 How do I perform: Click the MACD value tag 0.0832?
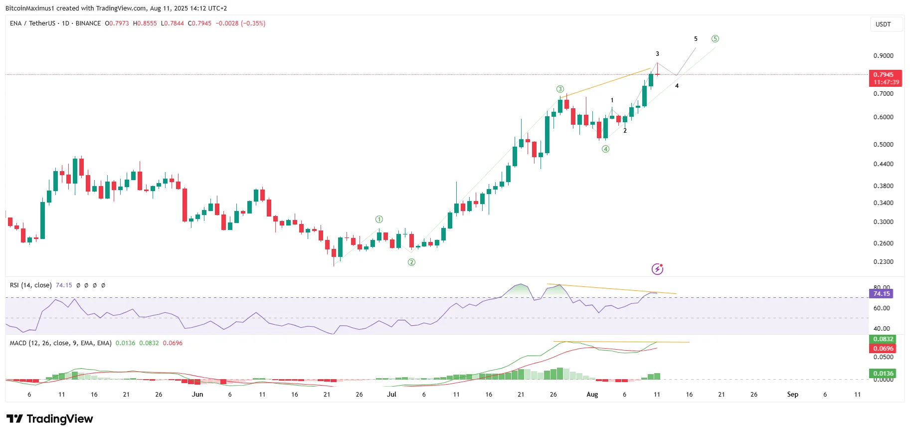(883, 339)
